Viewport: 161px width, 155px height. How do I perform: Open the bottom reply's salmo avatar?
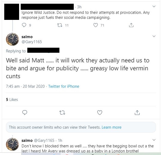[12, 144]
